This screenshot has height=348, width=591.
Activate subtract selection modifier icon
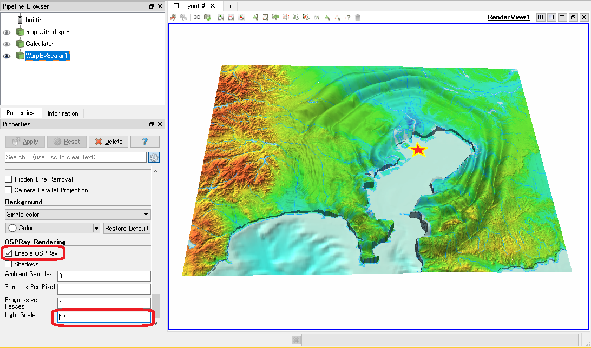click(231, 17)
